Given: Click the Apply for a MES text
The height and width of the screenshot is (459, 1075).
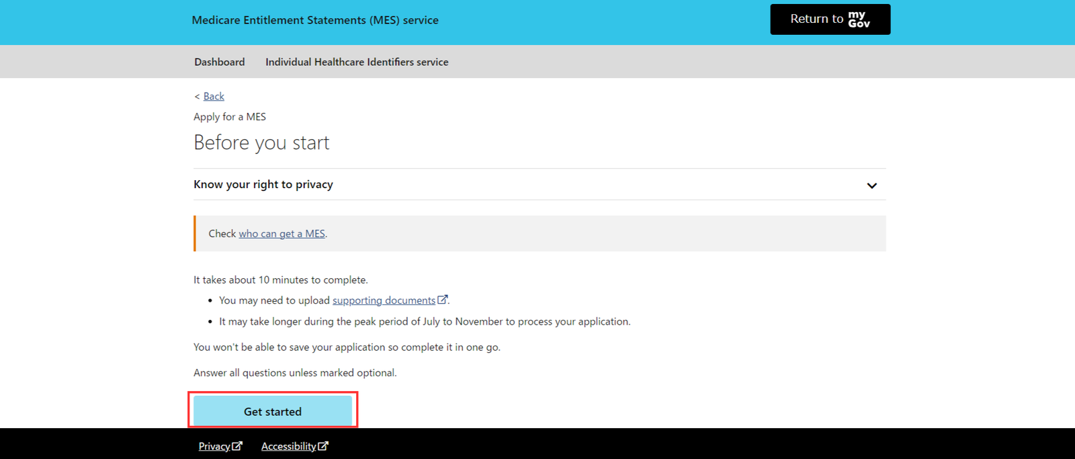Looking at the screenshot, I should (230, 117).
